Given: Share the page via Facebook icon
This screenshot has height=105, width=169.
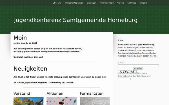Looking at the screenshot, I should pyautogui.click(x=119, y=40).
